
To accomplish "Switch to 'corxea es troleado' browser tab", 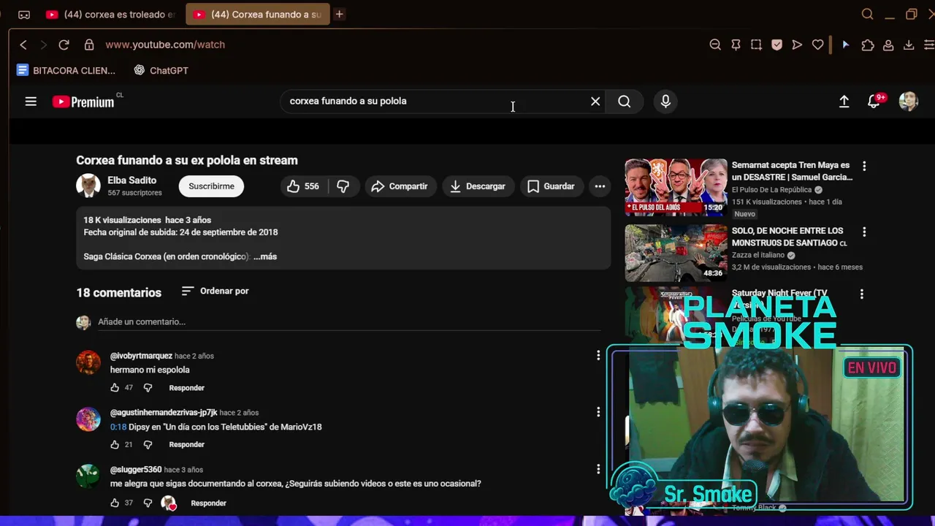I will (110, 15).
